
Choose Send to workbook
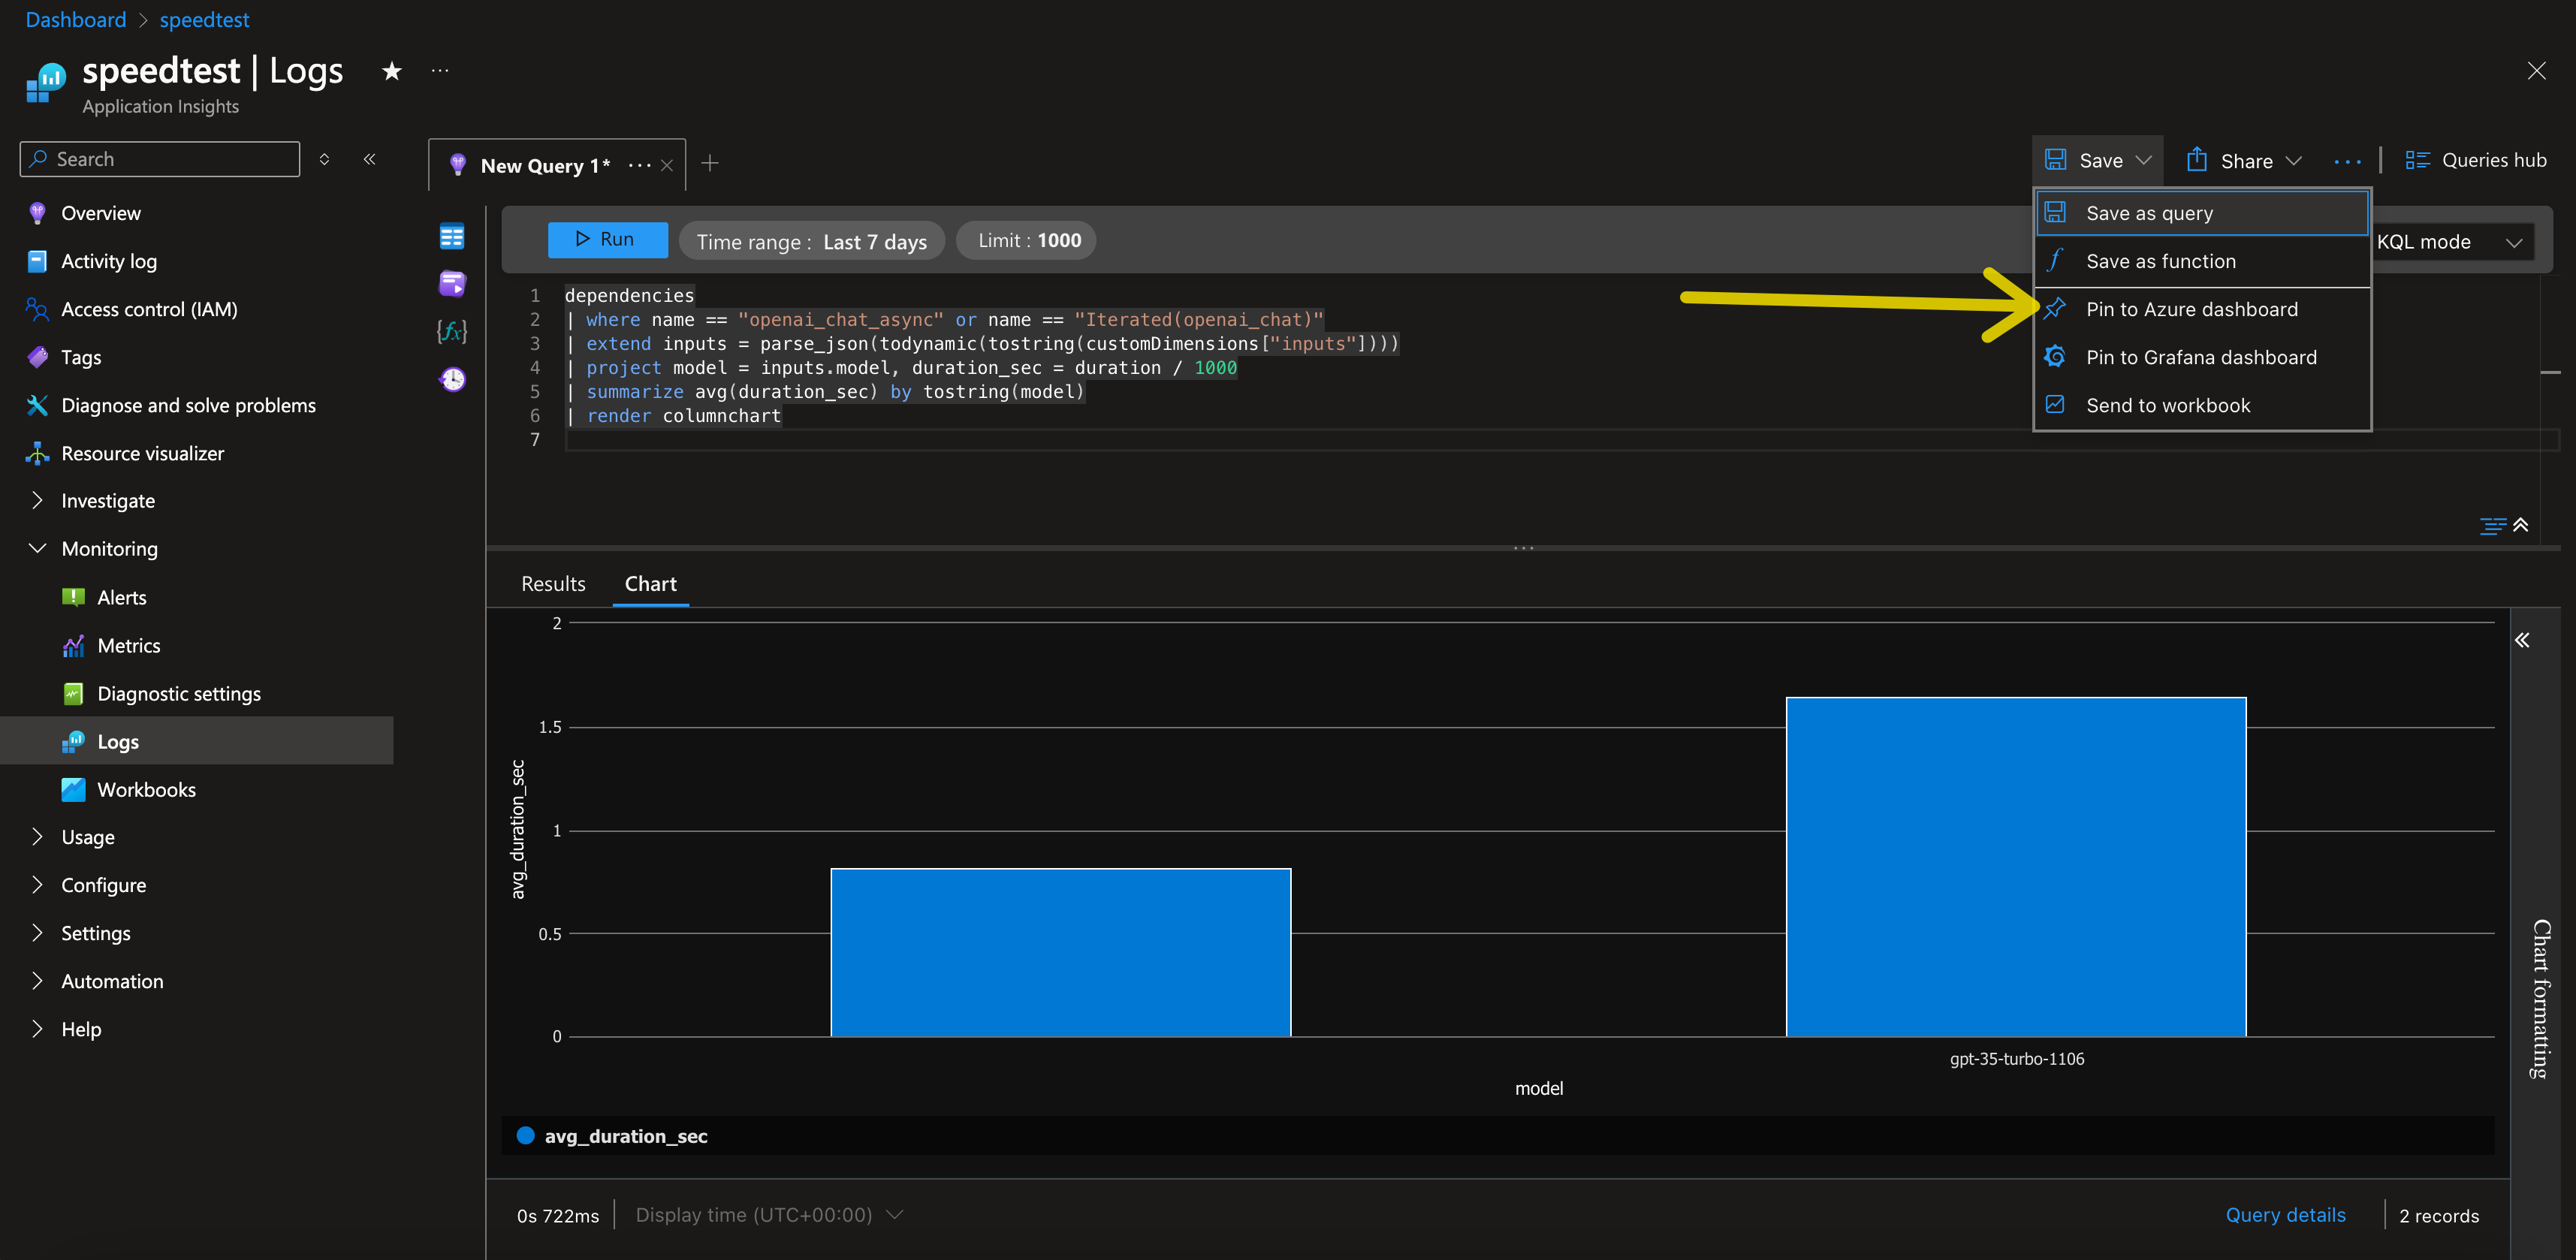pos(2167,405)
